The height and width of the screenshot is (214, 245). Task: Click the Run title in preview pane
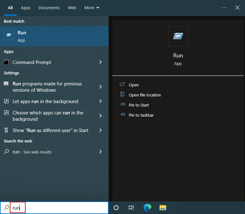(x=178, y=55)
